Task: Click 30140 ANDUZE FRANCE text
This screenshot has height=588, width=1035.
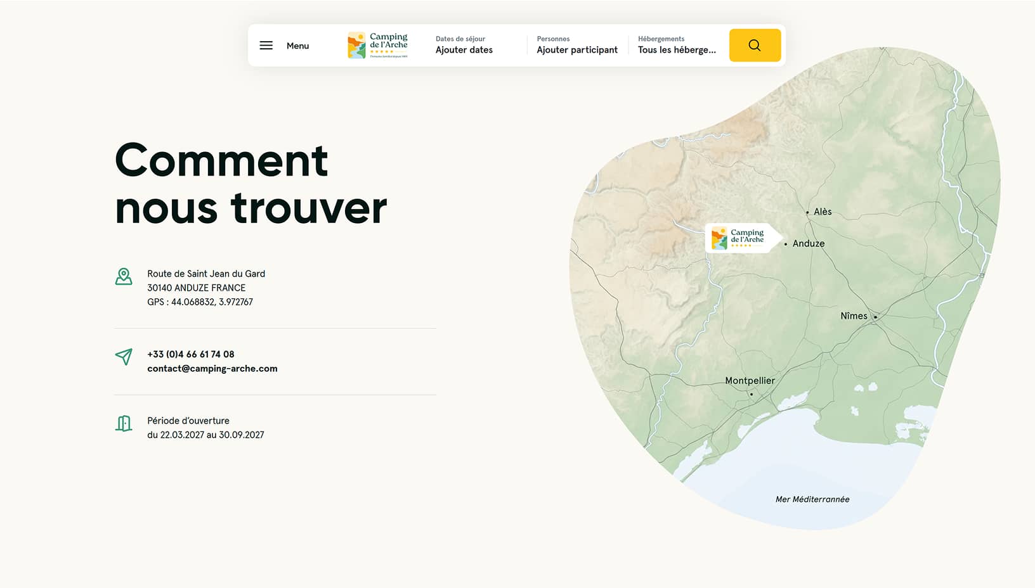Action: click(196, 288)
